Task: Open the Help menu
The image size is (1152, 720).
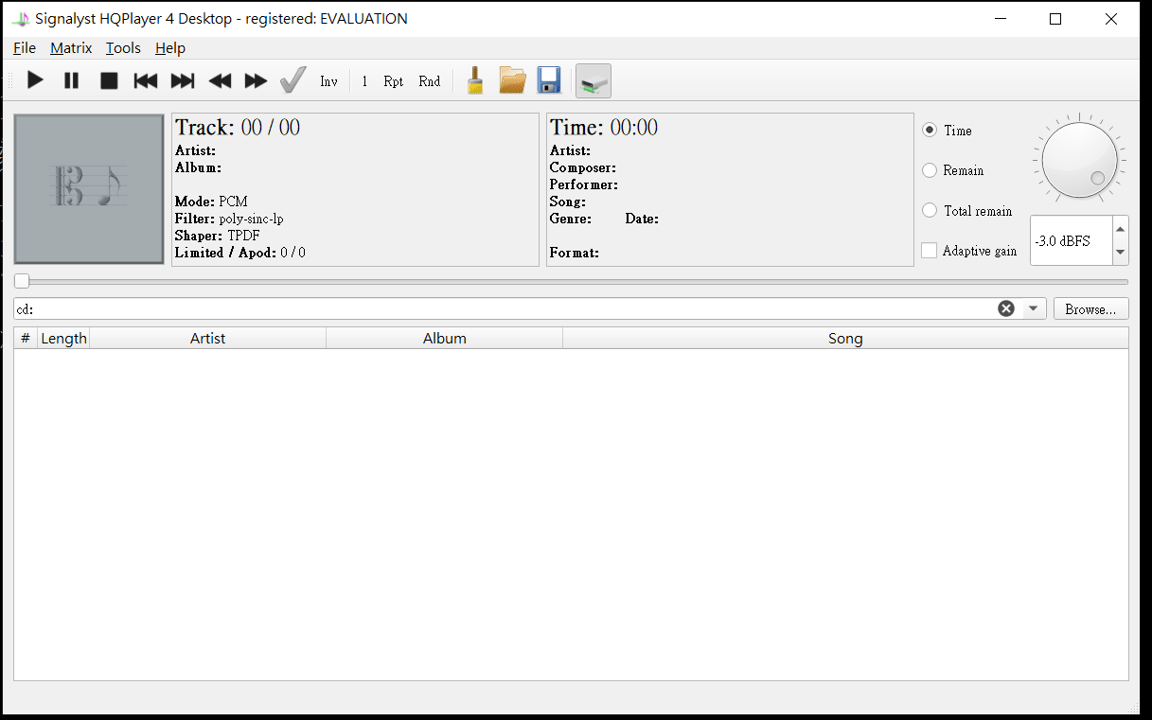Action: [x=170, y=48]
